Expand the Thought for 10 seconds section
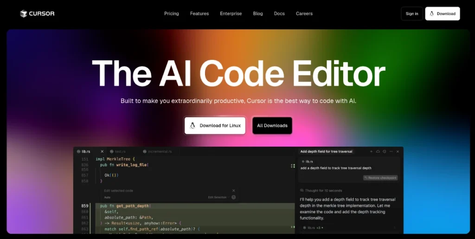Screen dimensions: 475x239 click(x=321, y=191)
